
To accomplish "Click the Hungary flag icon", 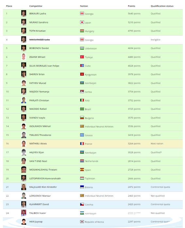I will tap(82, 31).
